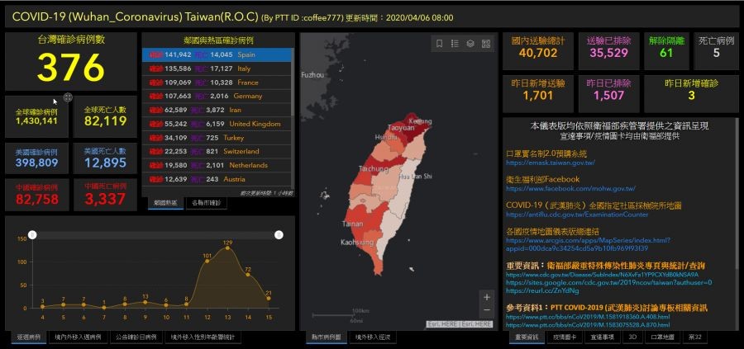The image size is (744, 349).
Task: Switch to the 3D tab
Action: (632, 337)
